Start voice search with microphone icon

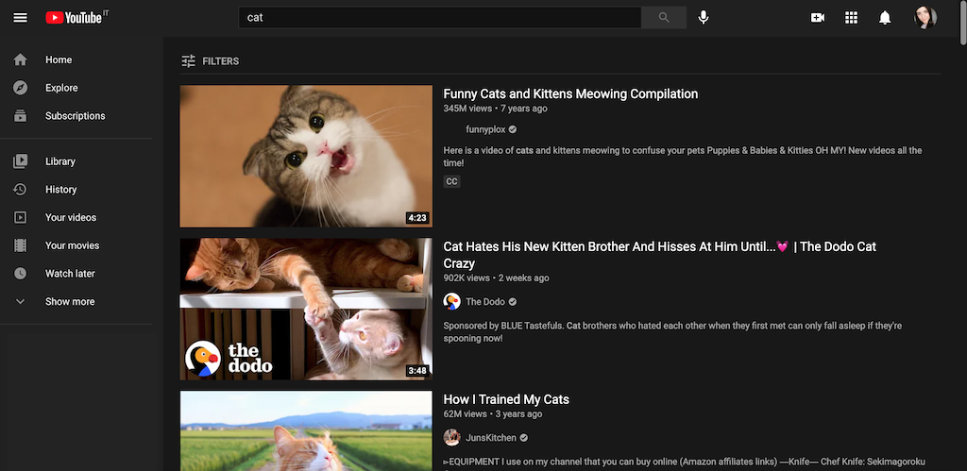tap(703, 17)
